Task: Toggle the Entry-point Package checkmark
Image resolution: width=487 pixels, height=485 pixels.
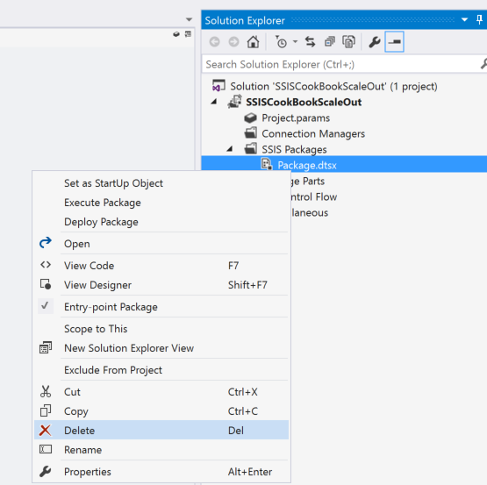Action: 46,306
